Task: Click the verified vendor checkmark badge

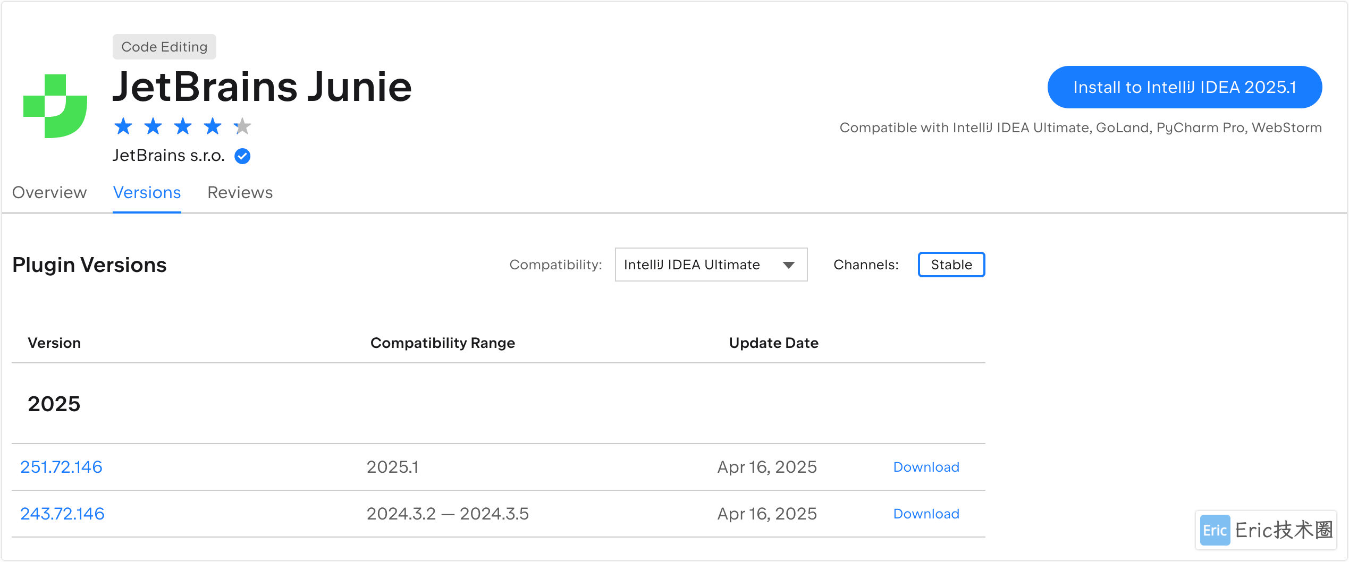Action: pos(242,156)
